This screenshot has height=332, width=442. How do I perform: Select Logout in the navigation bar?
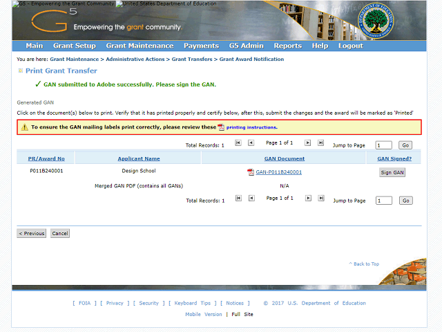point(350,46)
